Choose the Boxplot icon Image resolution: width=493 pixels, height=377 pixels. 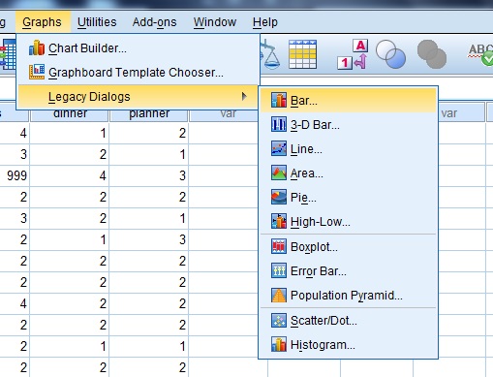[279, 246]
